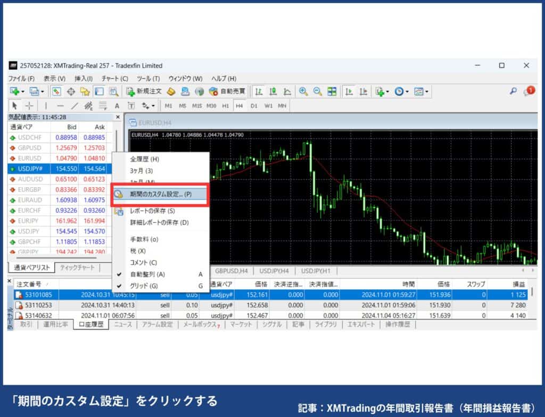Draw a horizontal line tool
545x417 pixels.
pyautogui.click(x=61, y=106)
